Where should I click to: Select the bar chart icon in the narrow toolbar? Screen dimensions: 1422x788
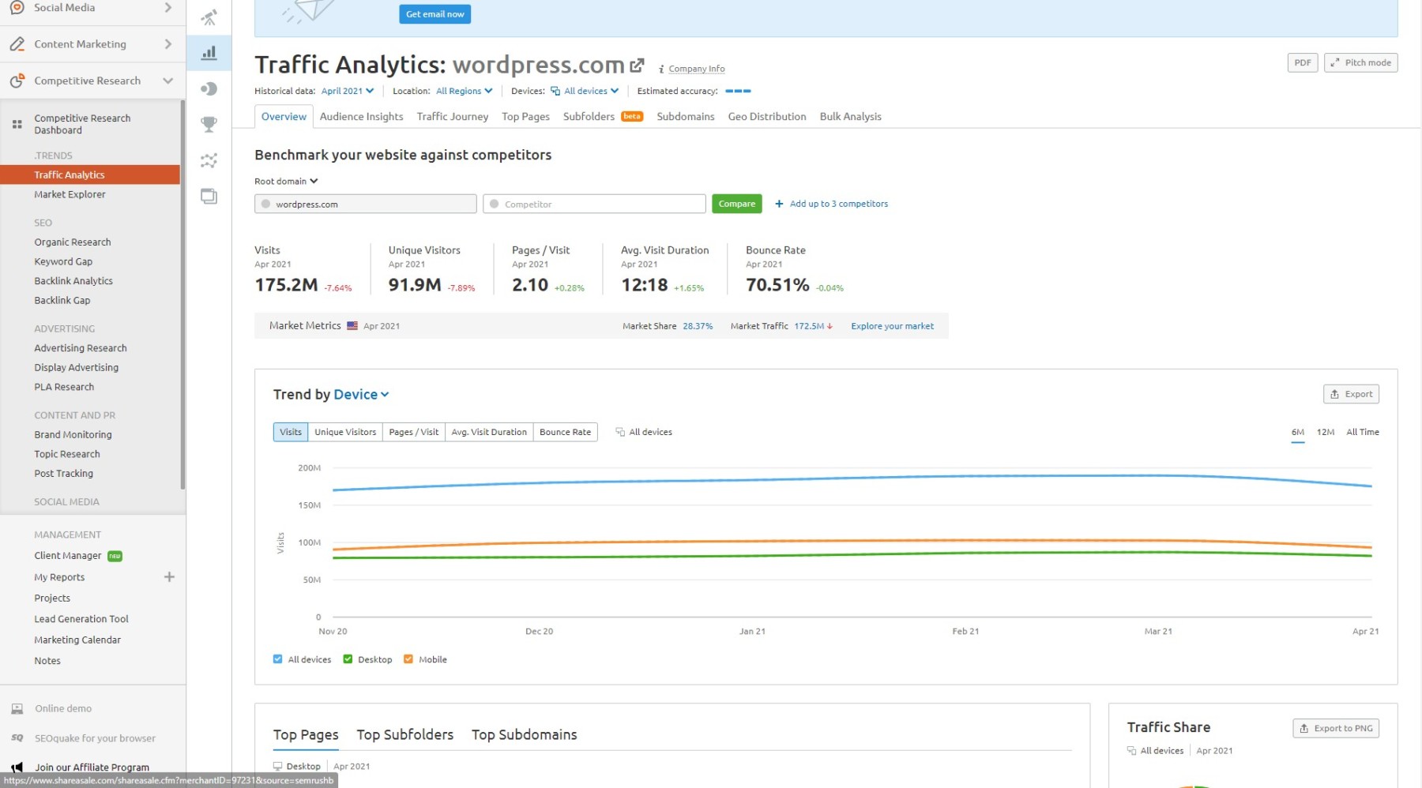pyautogui.click(x=209, y=53)
